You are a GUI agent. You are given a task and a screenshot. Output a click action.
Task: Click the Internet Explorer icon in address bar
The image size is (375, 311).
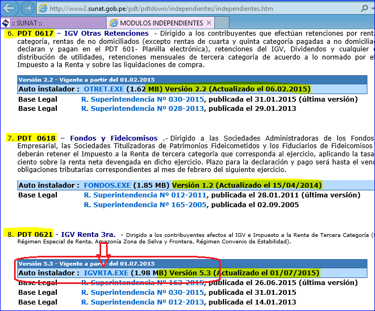(x=43, y=9)
